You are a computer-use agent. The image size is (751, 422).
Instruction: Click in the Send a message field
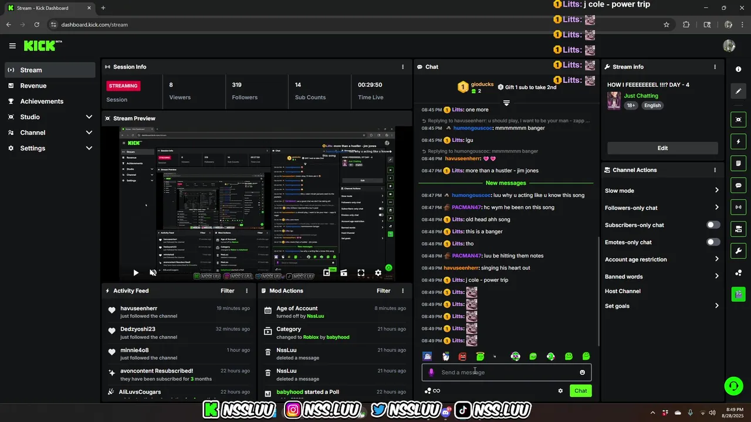[506, 372]
